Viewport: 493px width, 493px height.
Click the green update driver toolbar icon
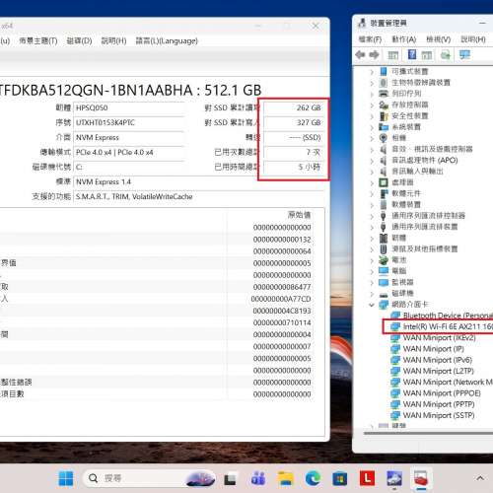click(x=445, y=55)
